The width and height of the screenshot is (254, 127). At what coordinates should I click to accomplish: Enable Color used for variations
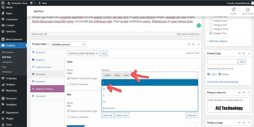click(x=69, y=84)
